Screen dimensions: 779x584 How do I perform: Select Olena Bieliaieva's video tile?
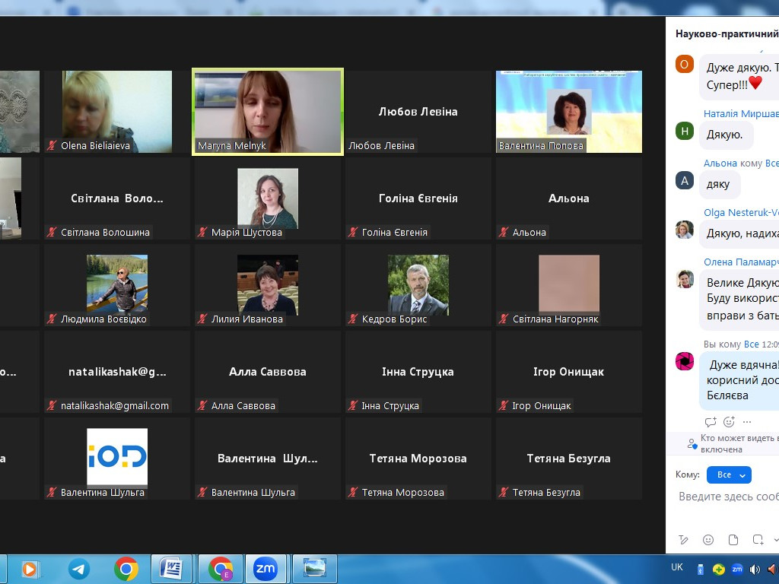[x=117, y=112]
